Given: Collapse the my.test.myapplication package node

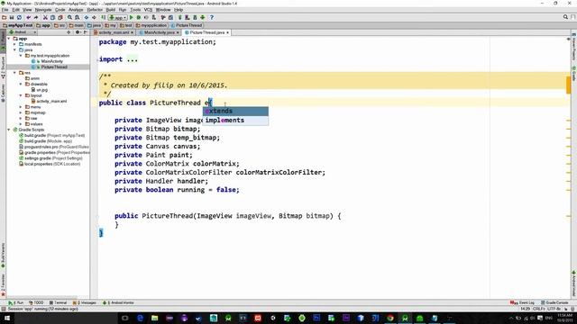Looking at the screenshot, I should [21, 56].
